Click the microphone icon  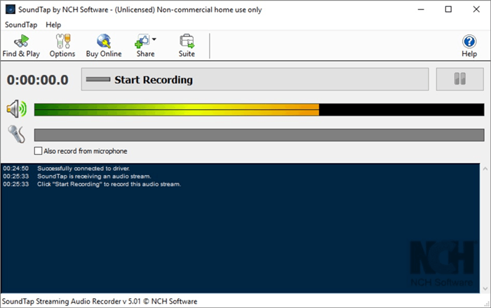coord(17,134)
